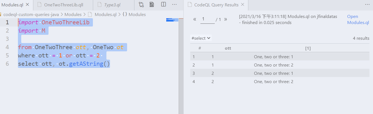373x114 pixels.
Task: Expand the Modules folder breadcrumb
Action: click(x=73, y=14)
